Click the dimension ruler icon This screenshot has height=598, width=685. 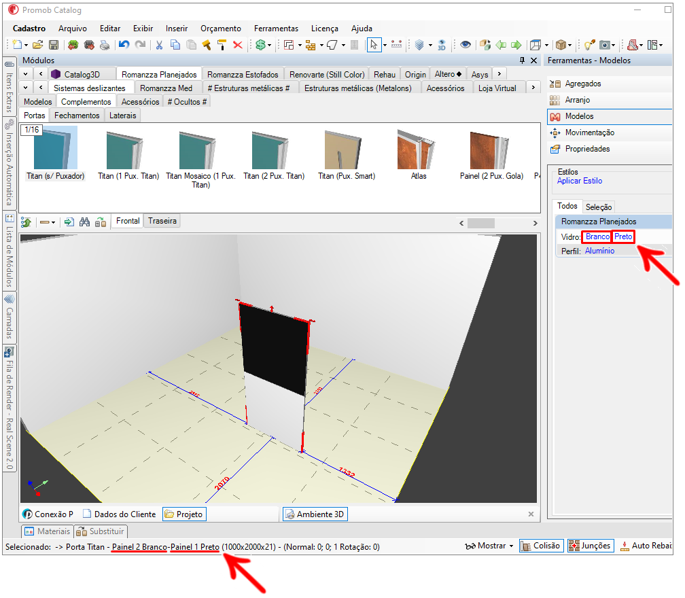[396, 45]
